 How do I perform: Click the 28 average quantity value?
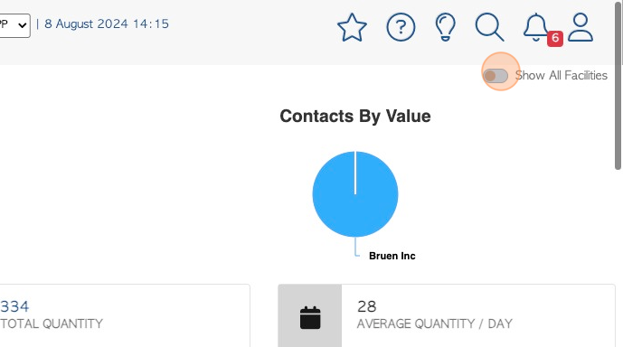(x=366, y=306)
